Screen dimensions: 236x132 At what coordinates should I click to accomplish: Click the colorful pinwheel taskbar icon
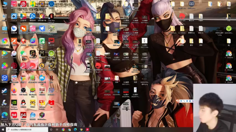coord(63,130)
